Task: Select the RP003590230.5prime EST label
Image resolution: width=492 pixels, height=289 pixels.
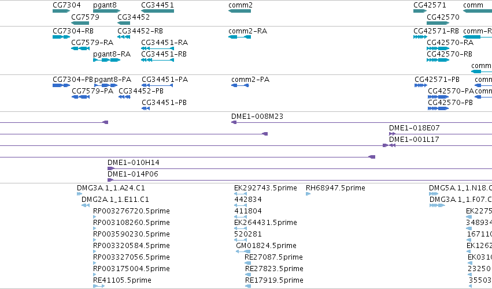Action: pos(131,234)
